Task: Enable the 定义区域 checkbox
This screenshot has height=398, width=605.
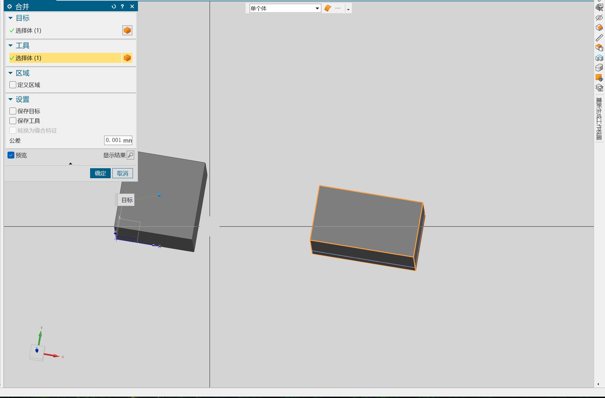Action: (x=13, y=85)
